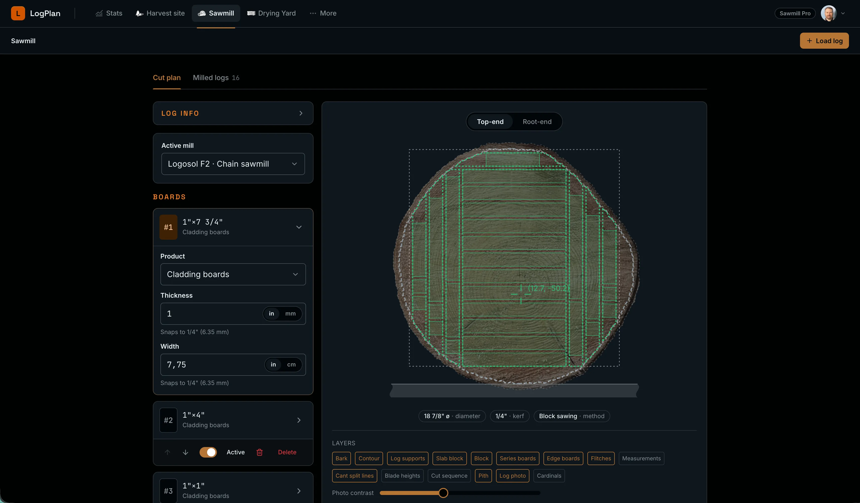This screenshot has width=860, height=503.
Task: Click the pith crosshair marker on log
Action: click(x=520, y=294)
